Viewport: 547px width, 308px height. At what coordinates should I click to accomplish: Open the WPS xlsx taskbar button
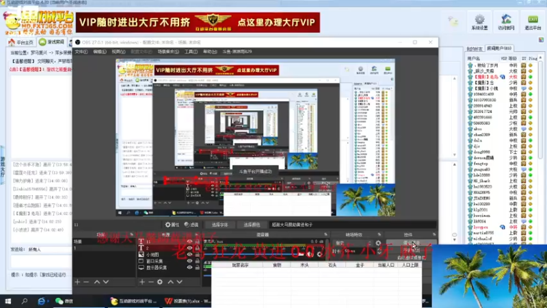pyautogui.click(x=187, y=300)
